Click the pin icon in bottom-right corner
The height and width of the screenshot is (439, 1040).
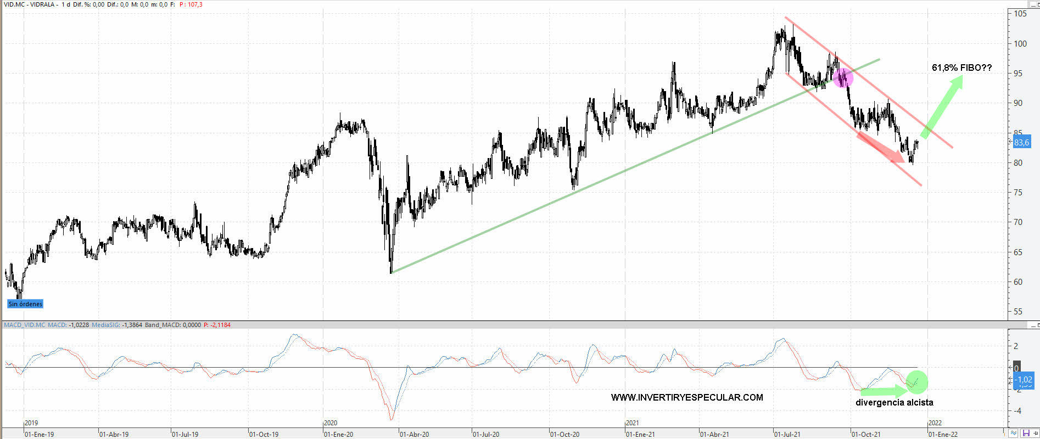[x=1035, y=434]
